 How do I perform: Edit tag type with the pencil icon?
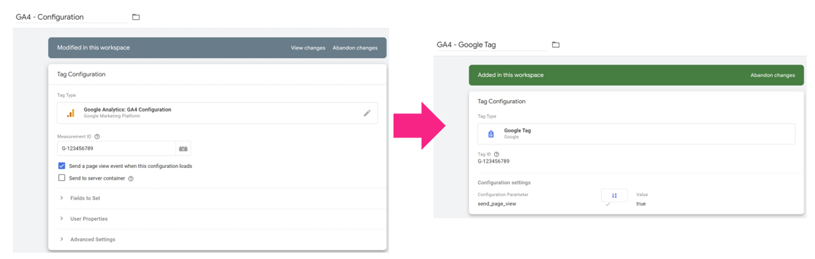click(x=367, y=113)
